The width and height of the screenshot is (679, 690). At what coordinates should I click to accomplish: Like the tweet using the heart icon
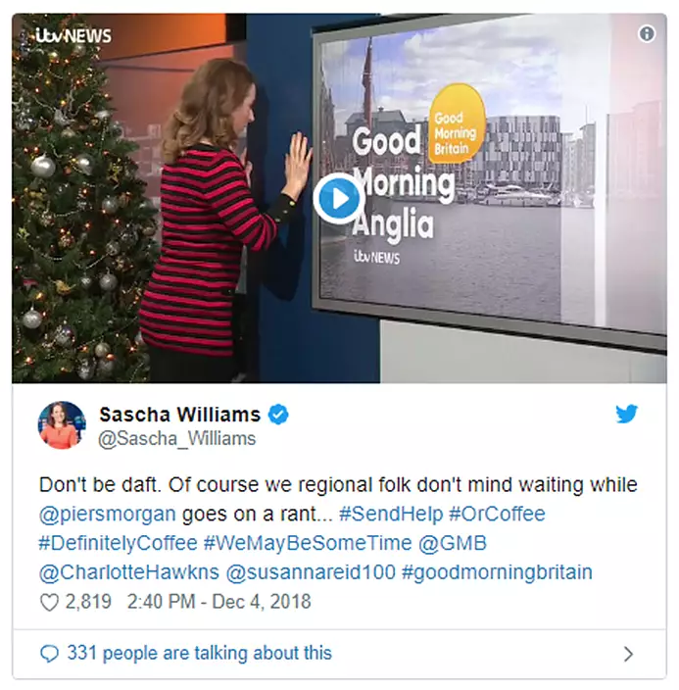coord(49,602)
